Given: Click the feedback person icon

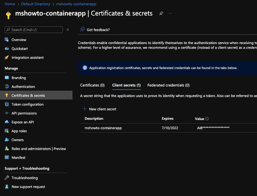Looking at the screenshot, I should pyautogui.click(x=82, y=30).
